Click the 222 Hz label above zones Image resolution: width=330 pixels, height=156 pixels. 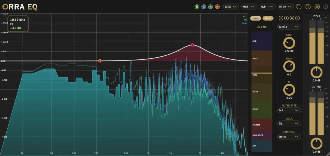click(x=262, y=27)
